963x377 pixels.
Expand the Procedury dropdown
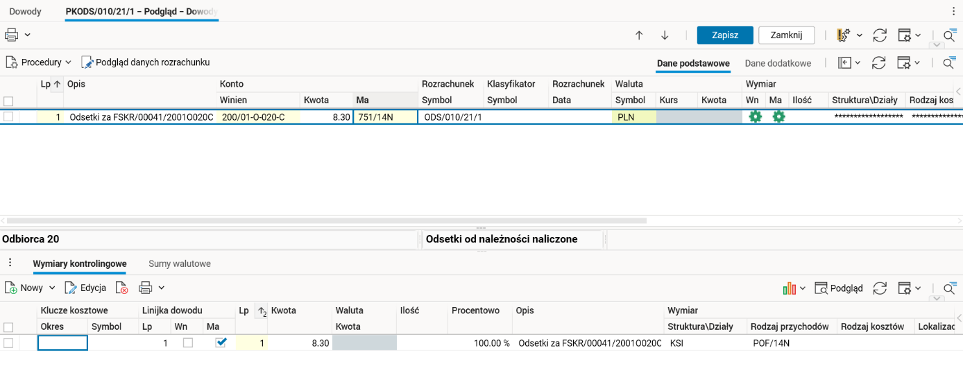(68, 62)
